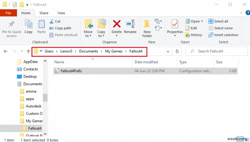Image resolution: width=250 pixels, height=142 pixels.
Task: Select the Fallout4Prefs file
Action: [x=145, y=71]
